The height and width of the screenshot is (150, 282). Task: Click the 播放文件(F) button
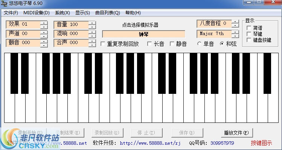click(237, 133)
